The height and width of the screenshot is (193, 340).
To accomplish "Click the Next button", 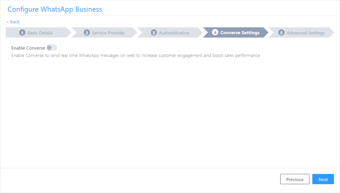I will click(x=323, y=179).
